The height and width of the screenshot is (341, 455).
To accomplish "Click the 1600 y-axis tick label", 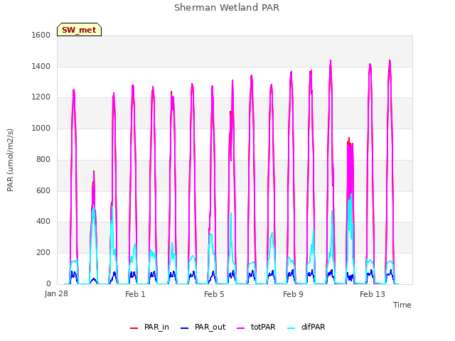I will [41, 35].
